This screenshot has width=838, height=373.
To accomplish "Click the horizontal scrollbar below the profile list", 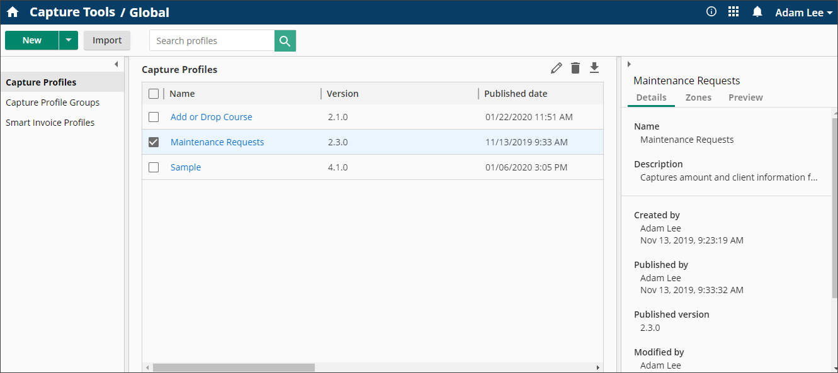I will (233, 367).
